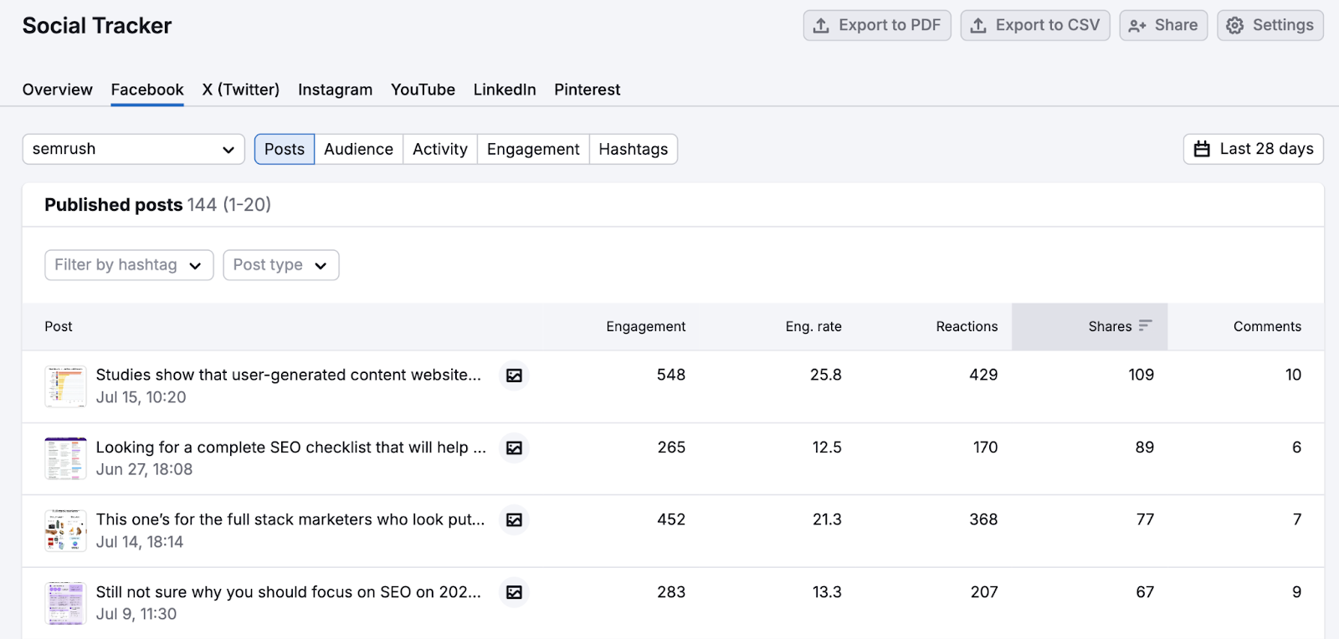Sort by the Engagement column
The width and height of the screenshot is (1339, 639).
645,326
